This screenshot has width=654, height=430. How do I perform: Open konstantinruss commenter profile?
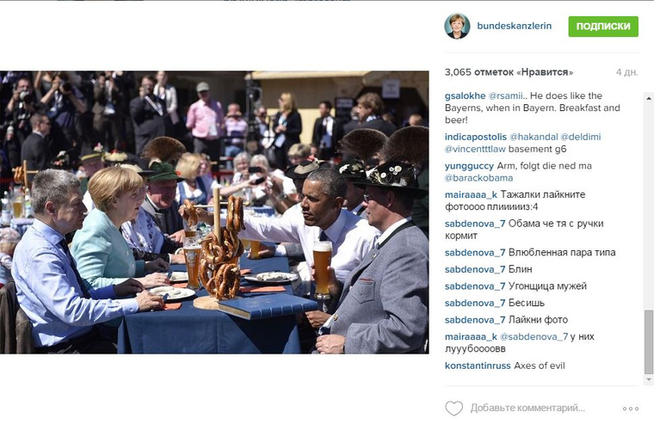click(478, 365)
